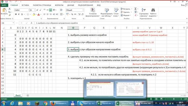This screenshot has width=188, height=106.
Task: Click the Clear eraser icon
Action: (135, 15)
